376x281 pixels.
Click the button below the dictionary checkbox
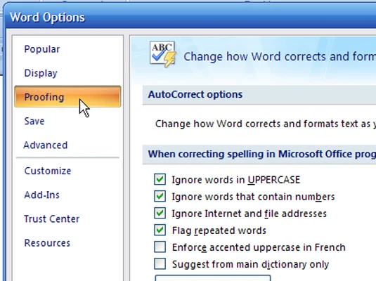pos(213,278)
